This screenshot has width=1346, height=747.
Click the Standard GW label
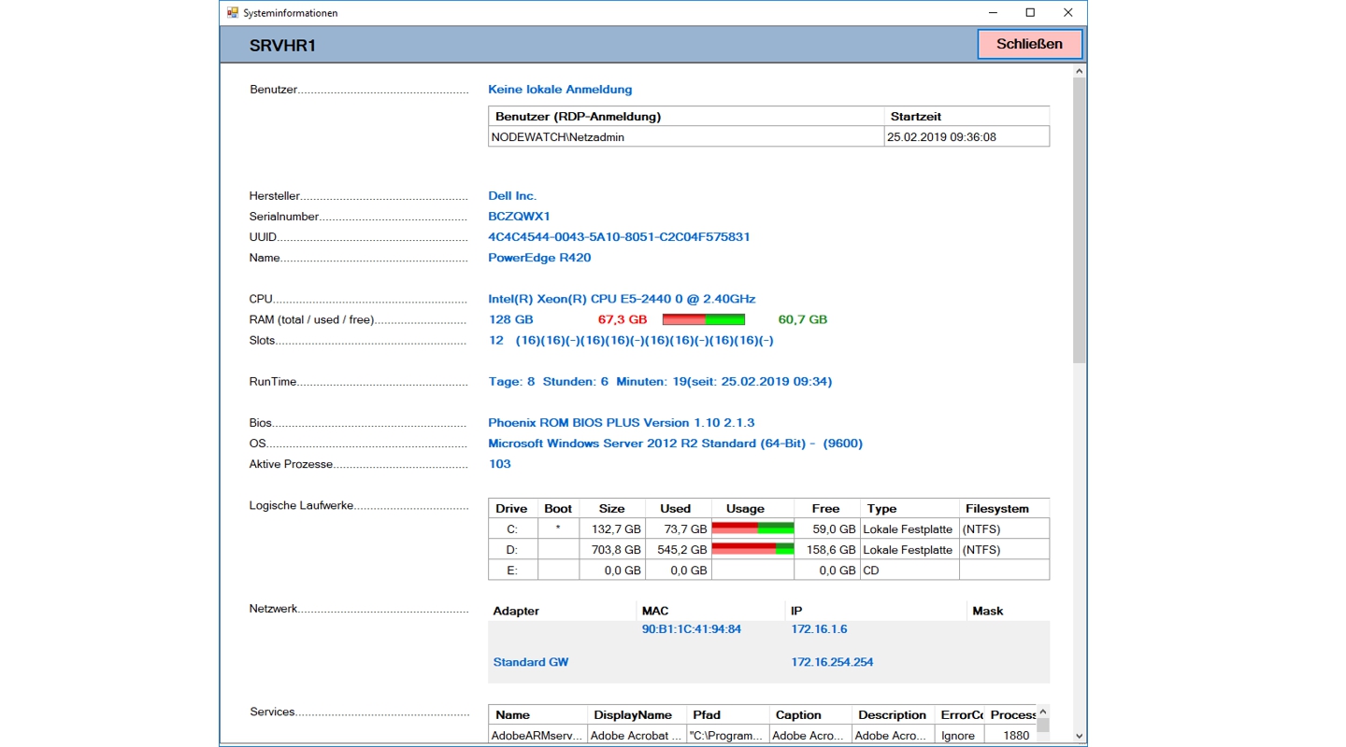click(x=531, y=662)
